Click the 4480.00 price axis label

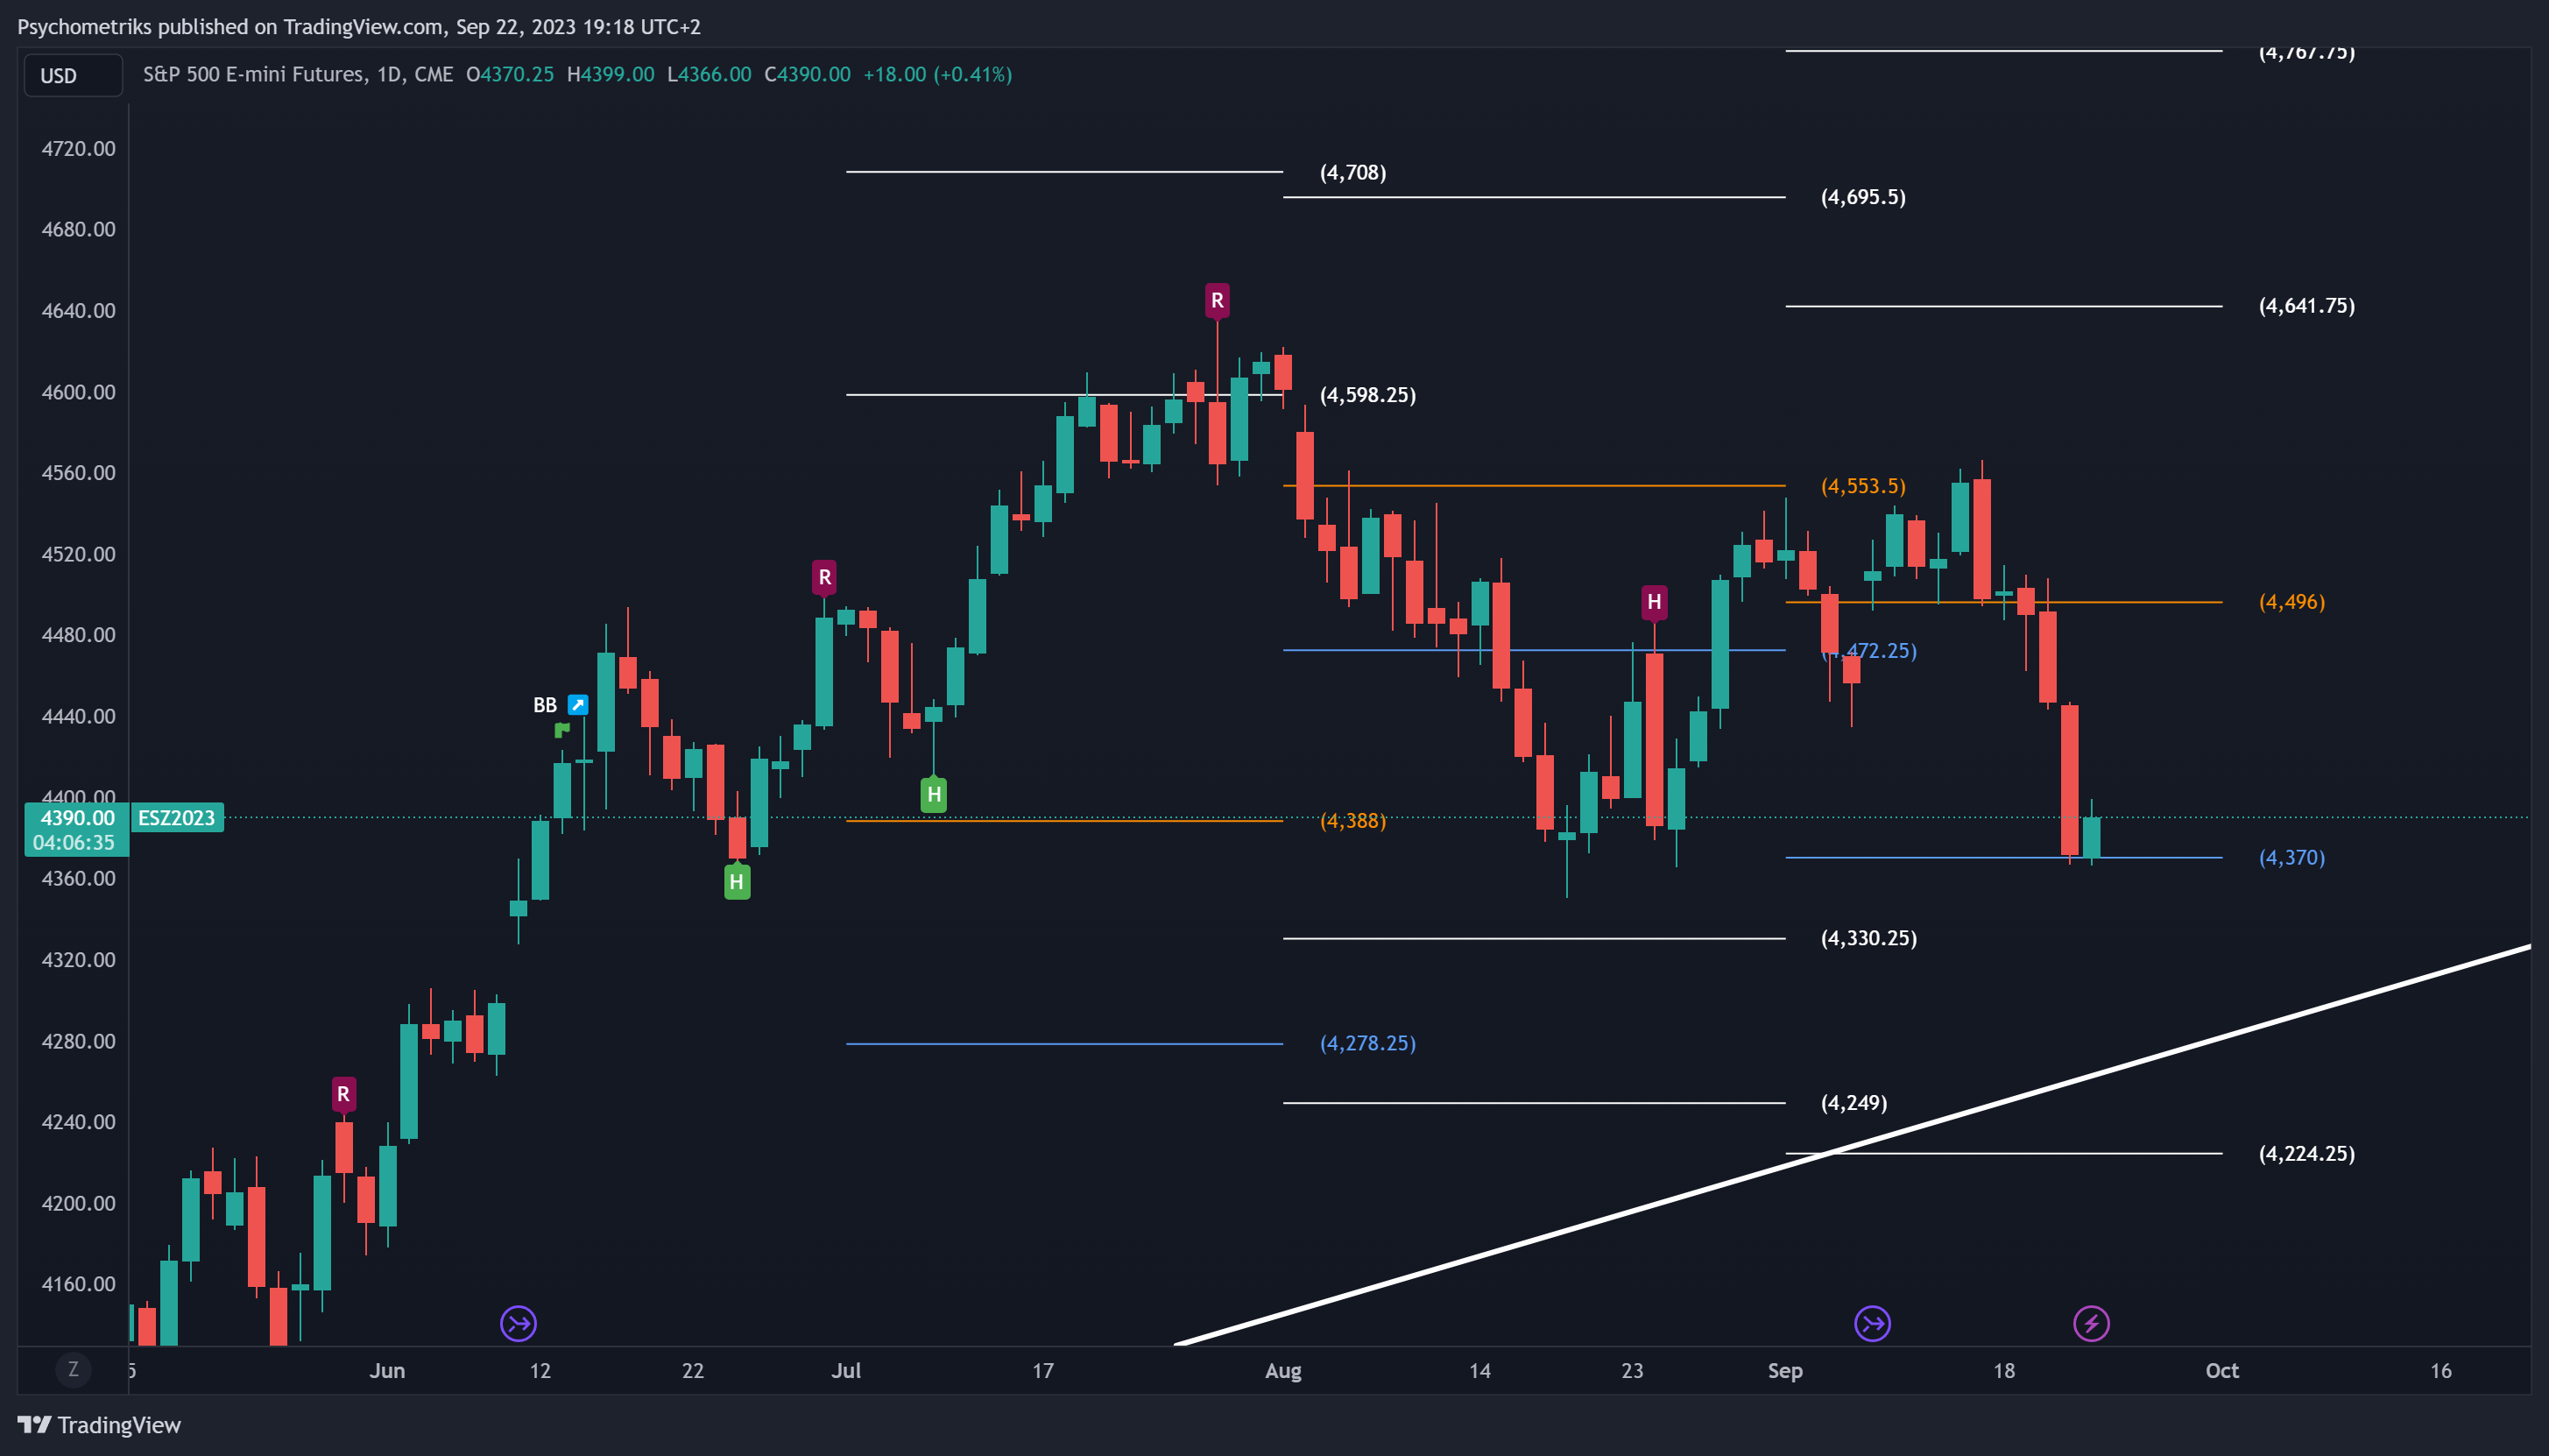pos(78,635)
